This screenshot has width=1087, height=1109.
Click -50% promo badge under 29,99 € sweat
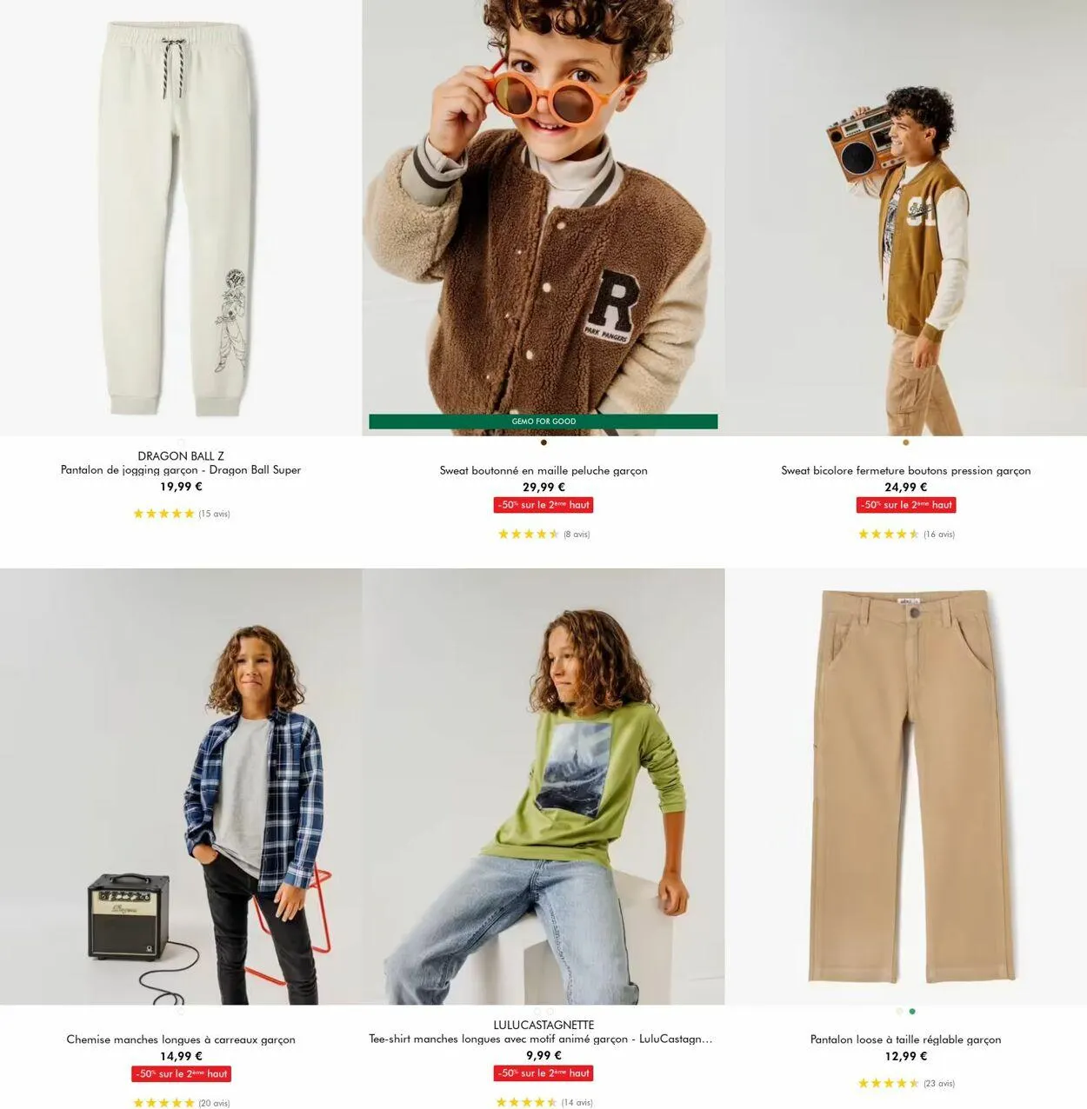(543, 505)
